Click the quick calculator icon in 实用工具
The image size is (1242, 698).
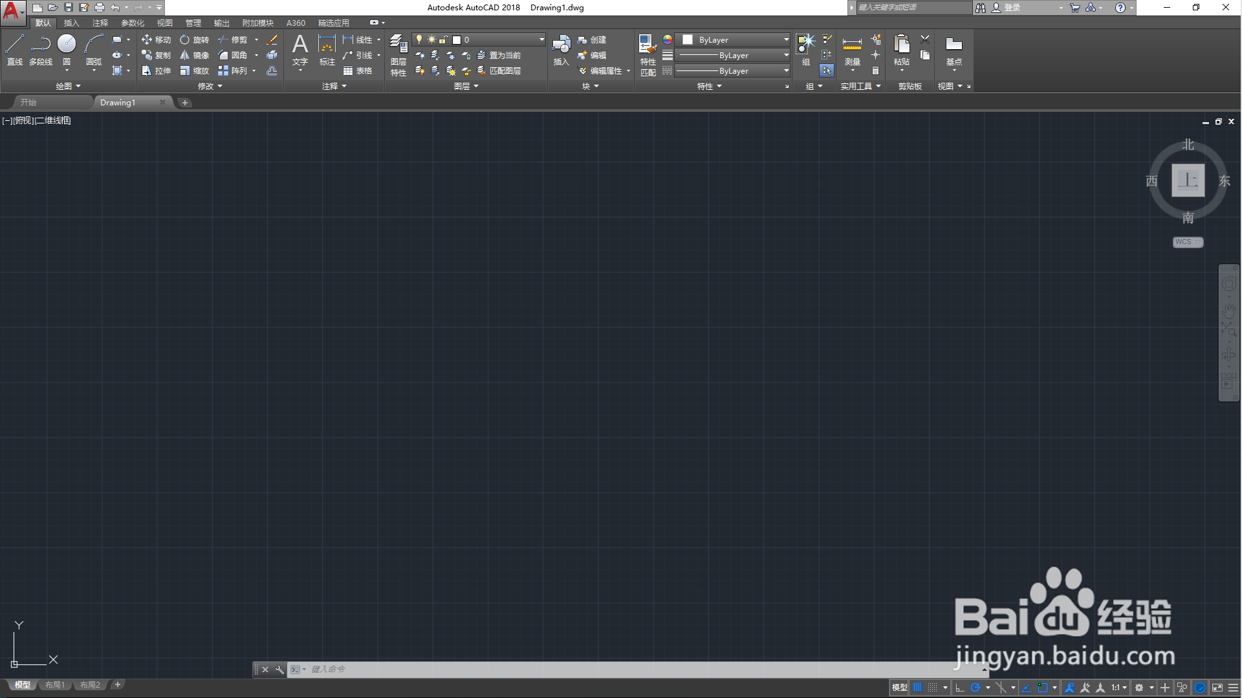[x=875, y=70]
